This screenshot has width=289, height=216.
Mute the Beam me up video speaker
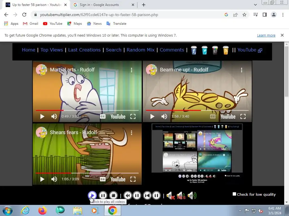coord(164,116)
